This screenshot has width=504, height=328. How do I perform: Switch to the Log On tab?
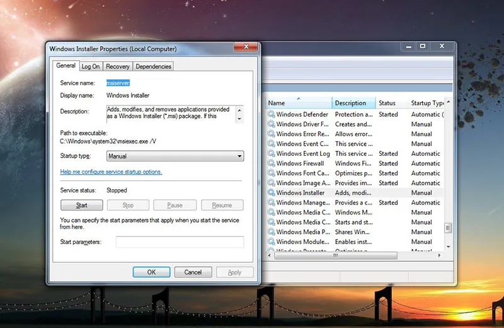(x=90, y=66)
